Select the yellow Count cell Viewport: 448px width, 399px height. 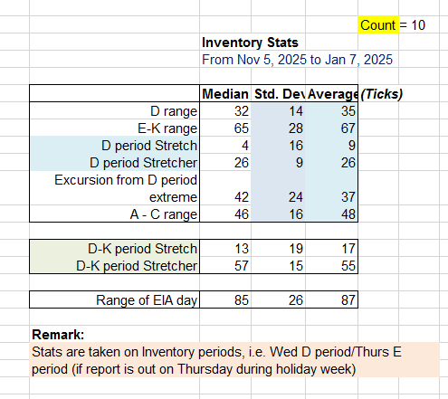click(378, 24)
